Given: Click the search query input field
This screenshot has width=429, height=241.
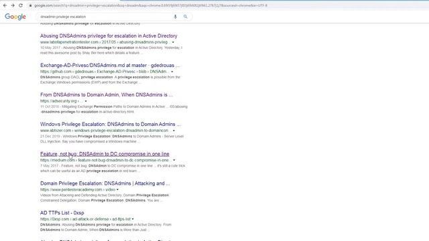Looking at the screenshot, I should (105, 17).
